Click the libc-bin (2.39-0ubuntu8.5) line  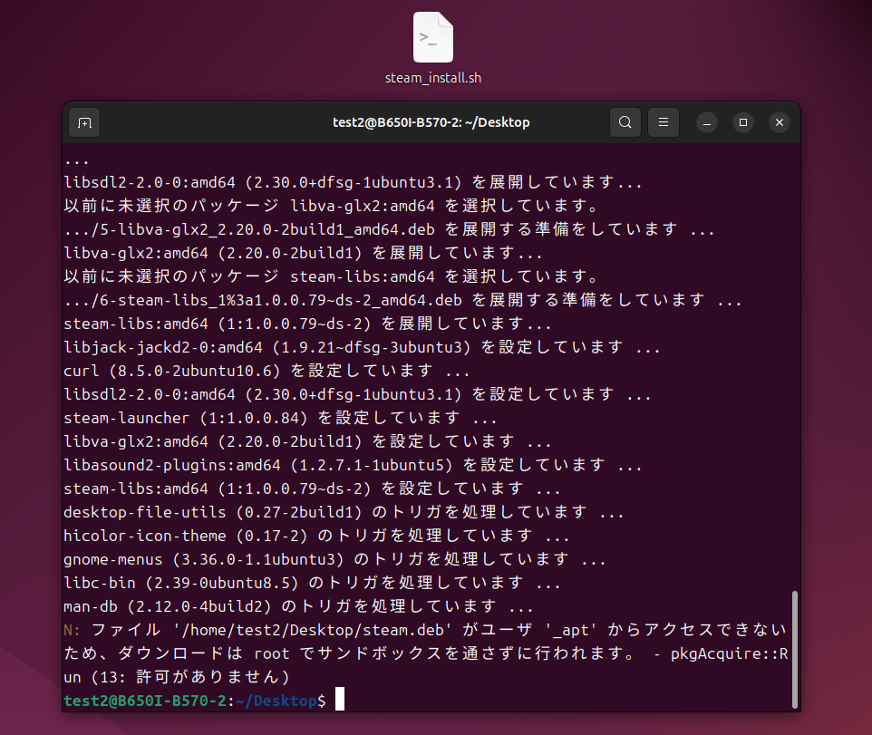pyautogui.click(x=312, y=583)
